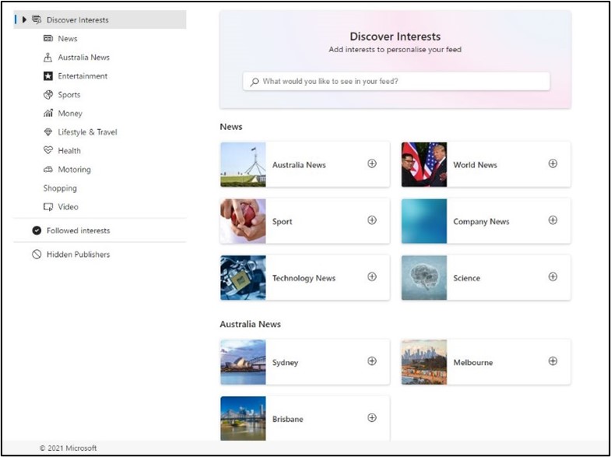Click the Technology News card label
This screenshot has width=611, height=457.
pyautogui.click(x=304, y=278)
